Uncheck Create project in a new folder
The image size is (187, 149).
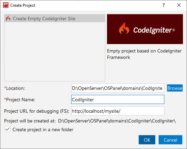[x=7, y=129]
